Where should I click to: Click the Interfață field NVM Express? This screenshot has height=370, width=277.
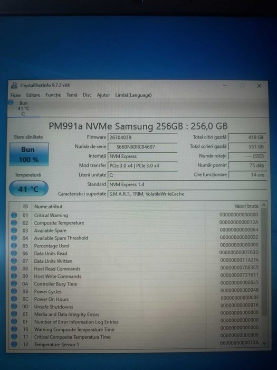(x=142, y=156)
